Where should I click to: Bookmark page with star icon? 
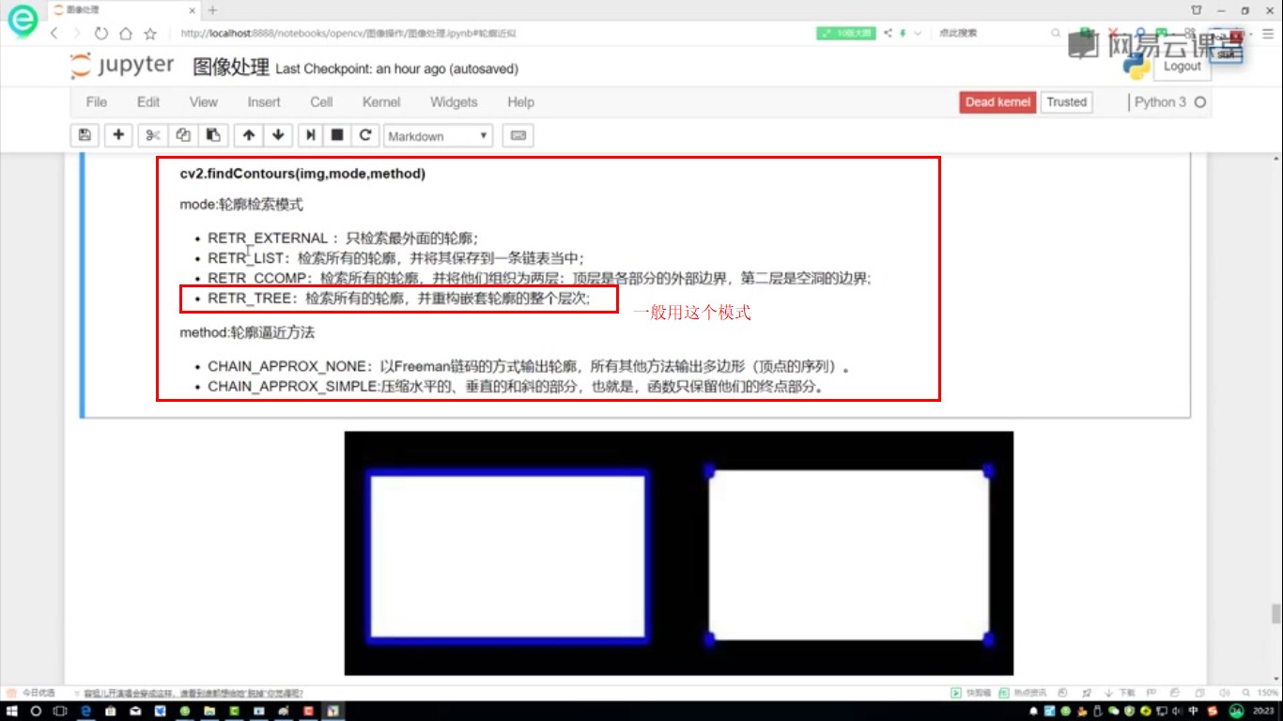pyautogui.click(x=150, y=33)
